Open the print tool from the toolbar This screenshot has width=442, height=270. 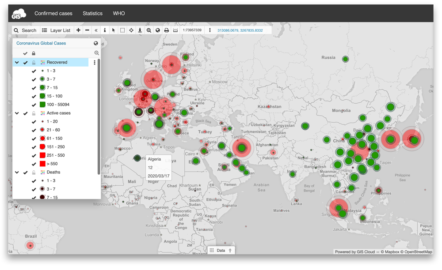[x=167, y=30]
